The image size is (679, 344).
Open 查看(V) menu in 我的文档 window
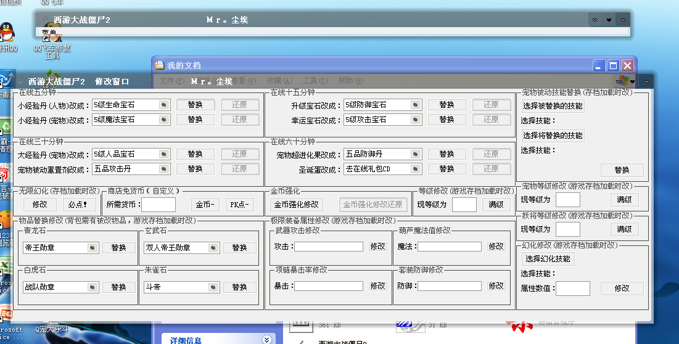pos(244,81)
